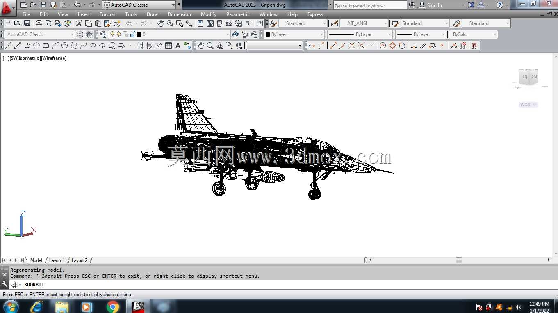Select the Line tool in Draw toolbar
Screen dimensions: 558x313
coord(8,46)
